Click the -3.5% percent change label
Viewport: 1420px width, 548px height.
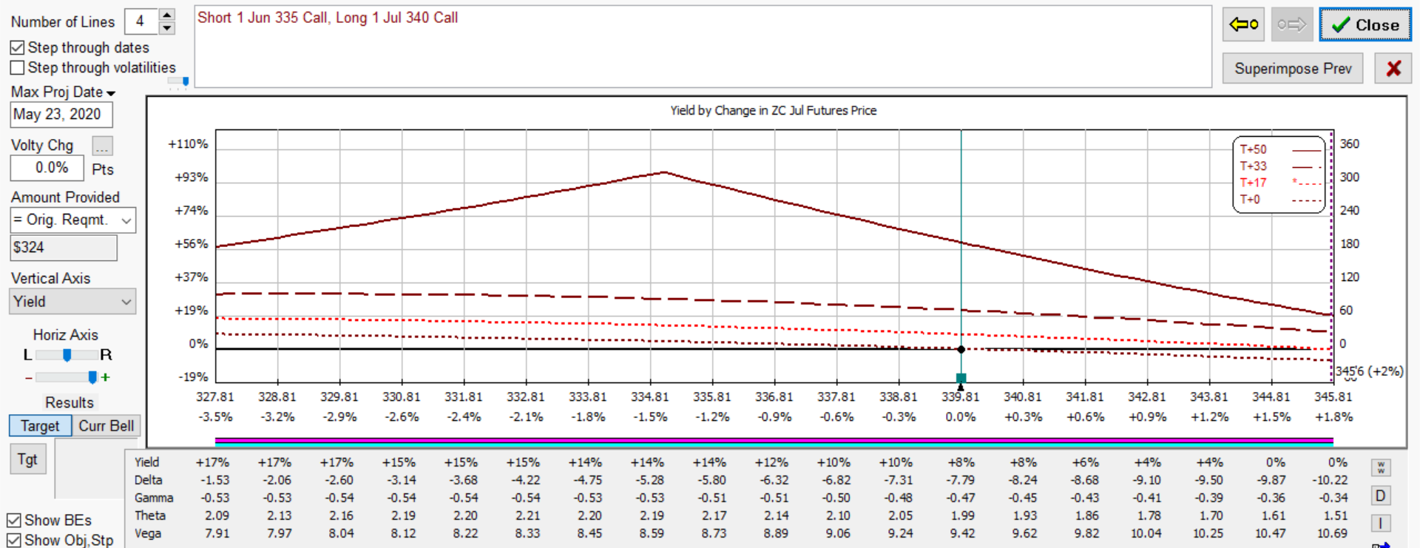(215, 417)
